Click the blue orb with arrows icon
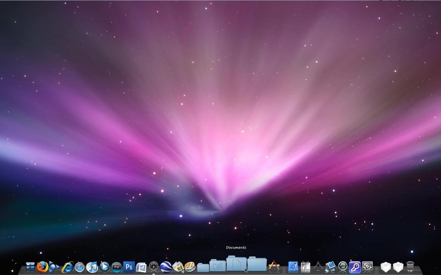Viewport: 441px width, 275px height. (54, 266)
